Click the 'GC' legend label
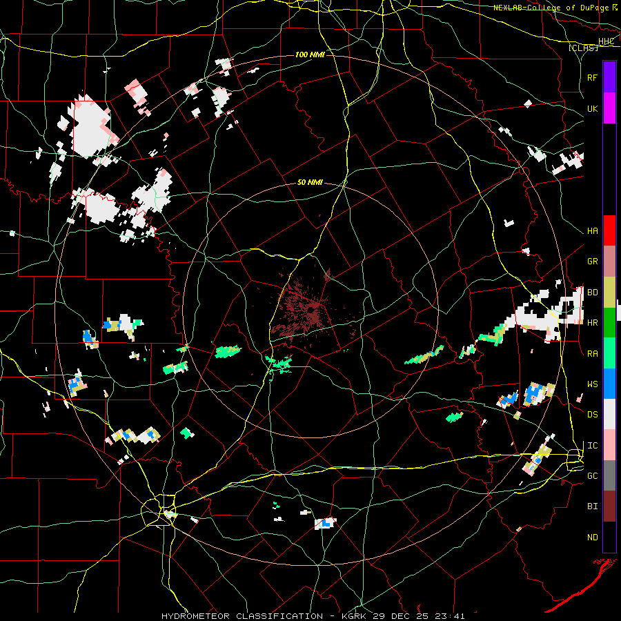 pyautogui.click(x=592, y=475)
